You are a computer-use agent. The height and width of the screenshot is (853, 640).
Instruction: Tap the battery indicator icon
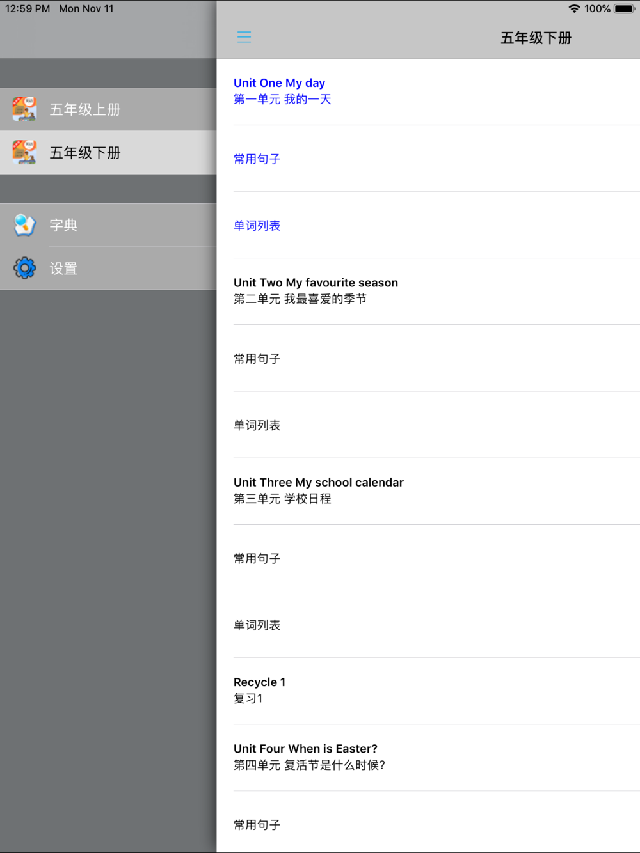625,9
